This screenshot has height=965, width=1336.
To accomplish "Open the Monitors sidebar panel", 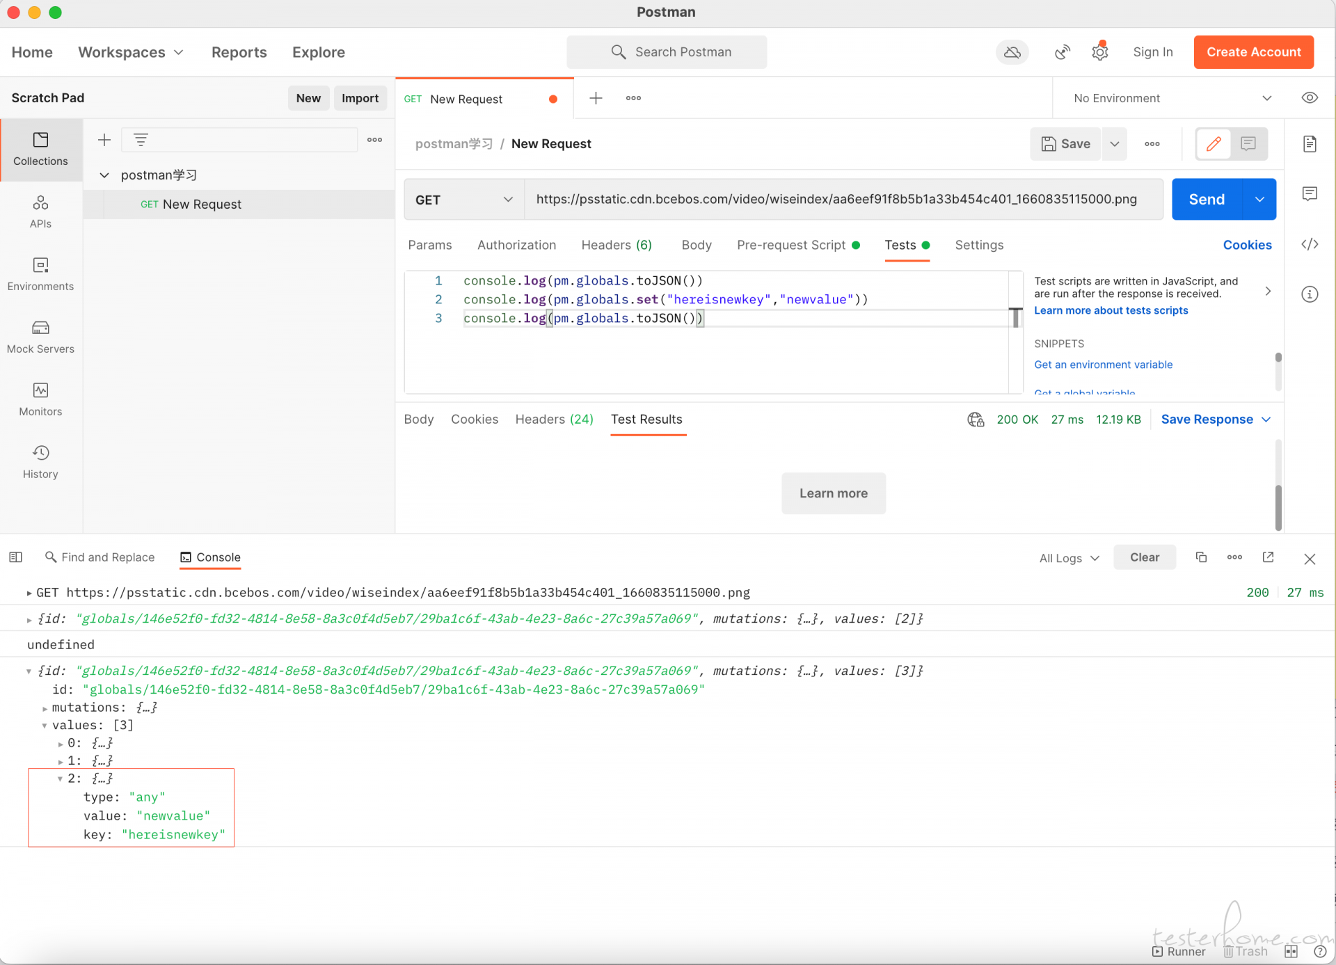I will click(40, 400).
